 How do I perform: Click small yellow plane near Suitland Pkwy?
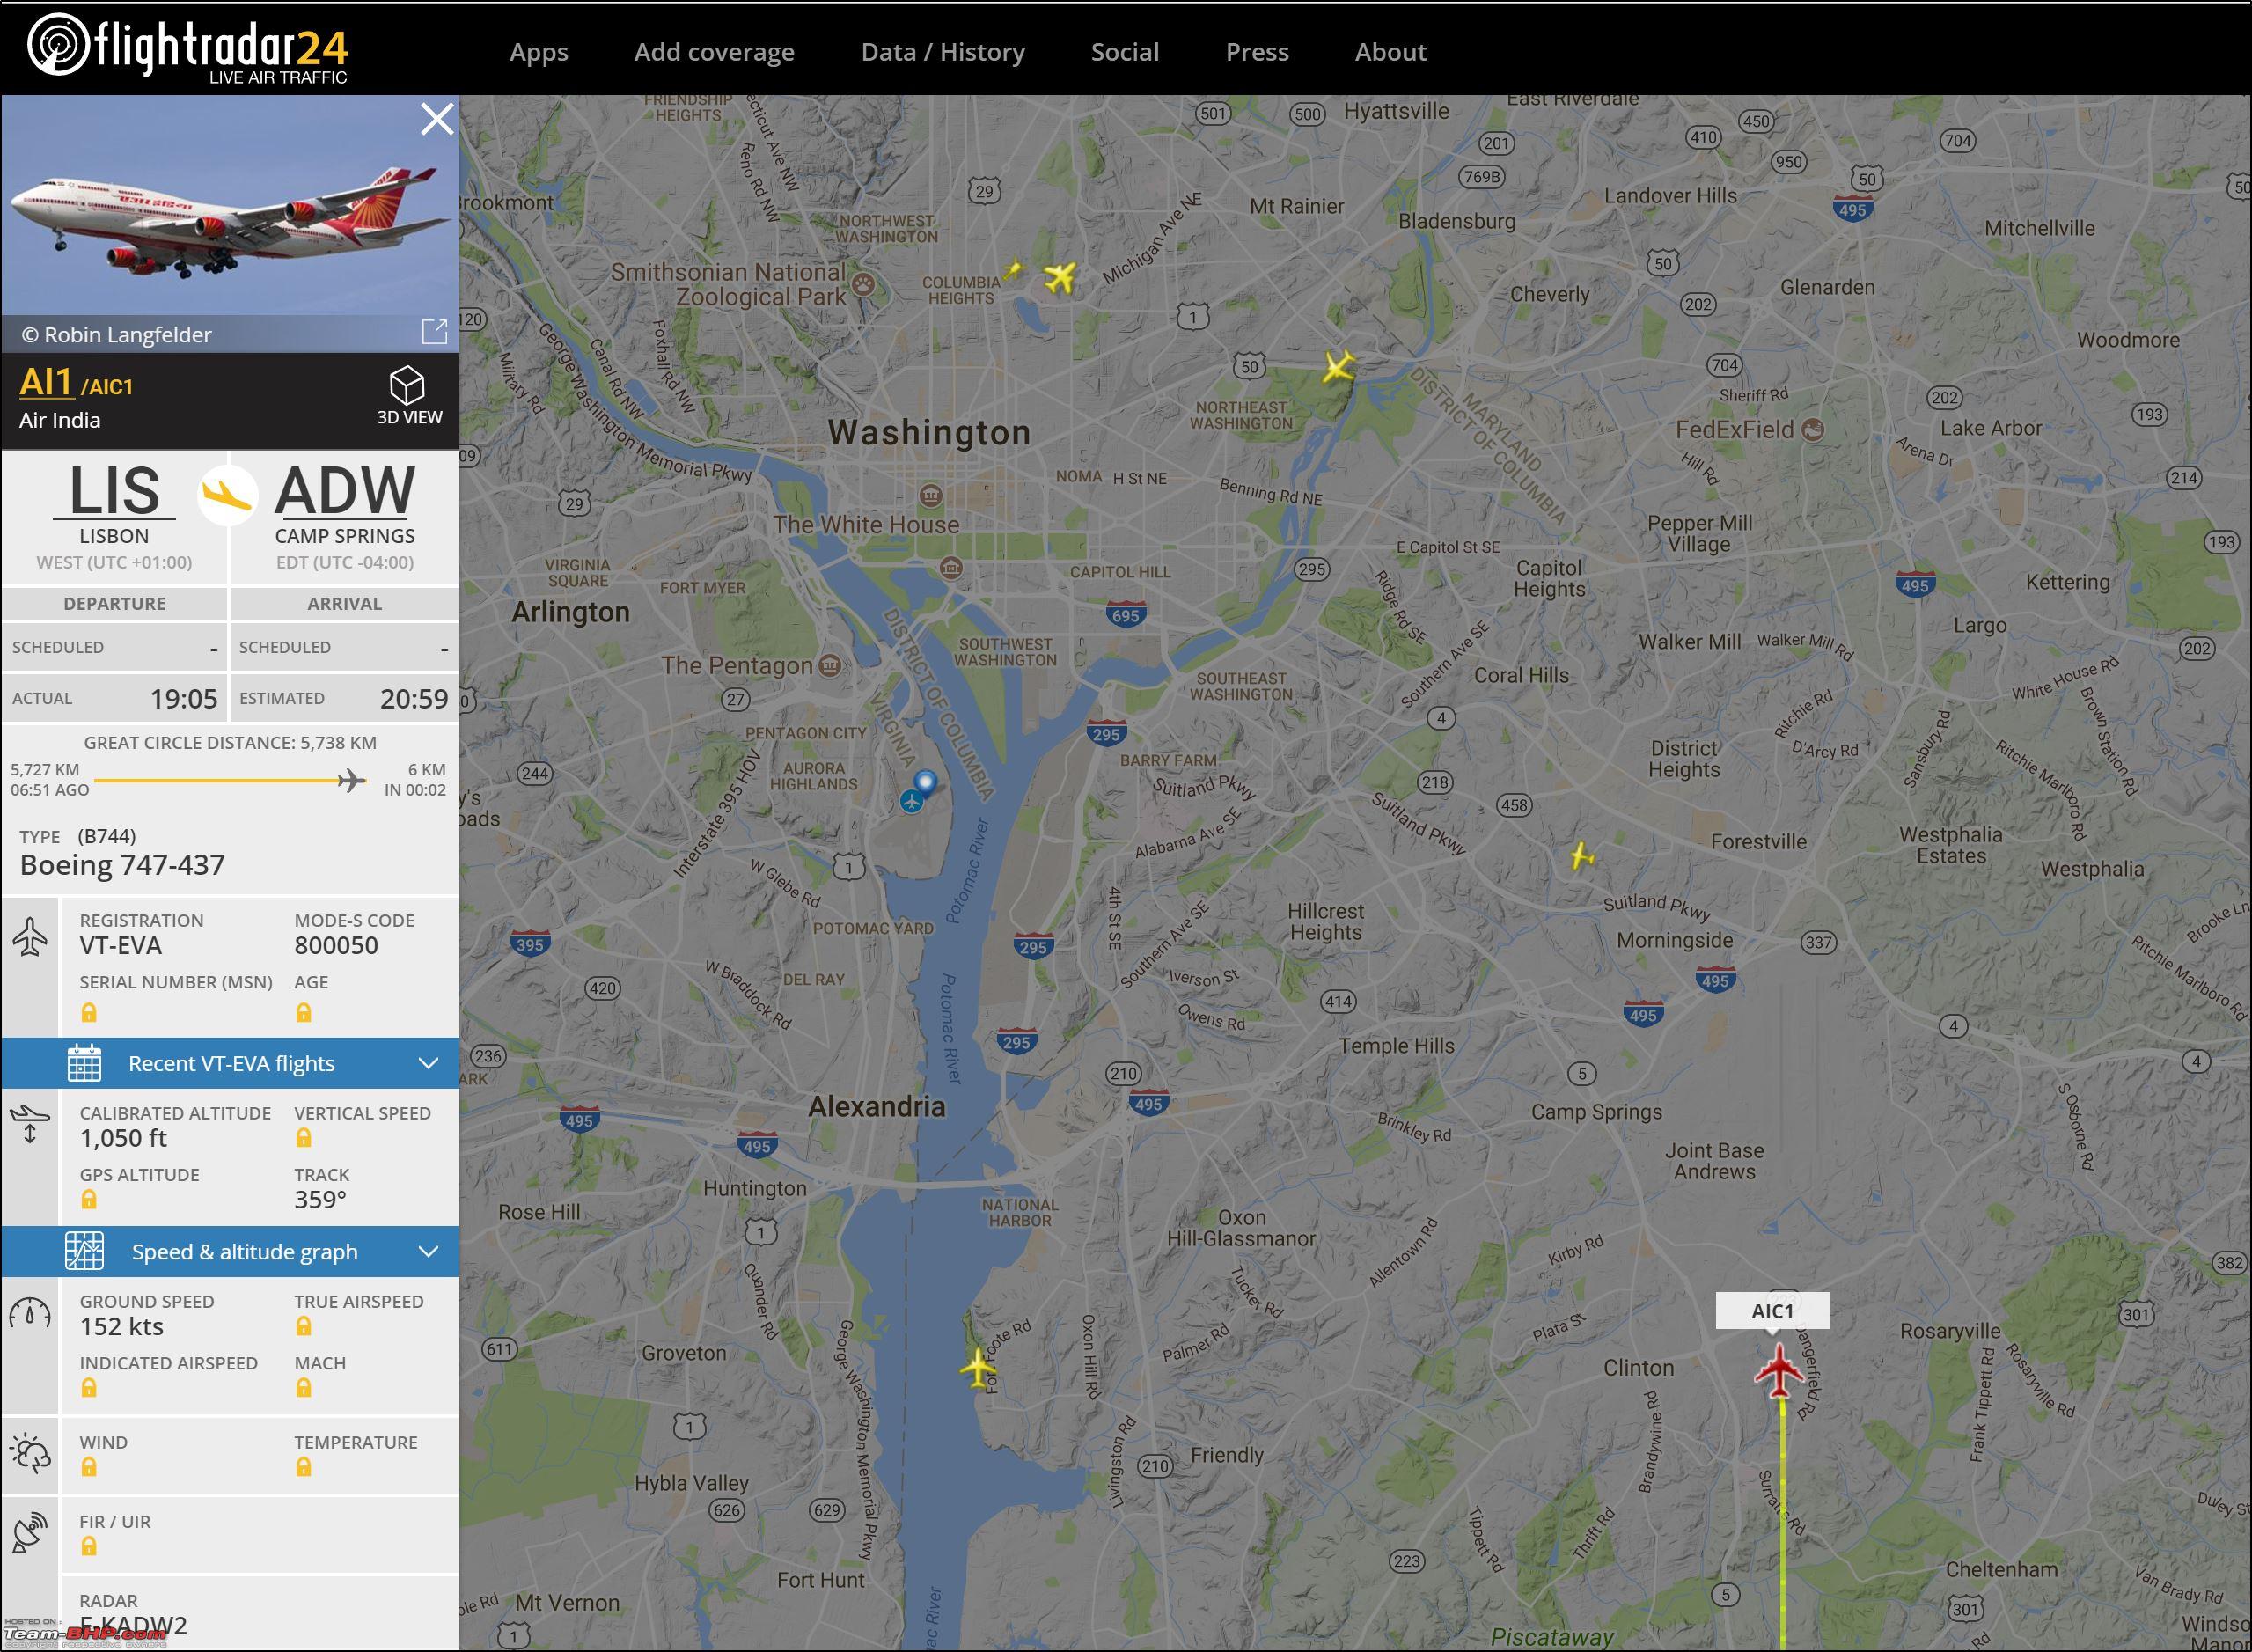pyautogui.click(x=1581, y=856)
